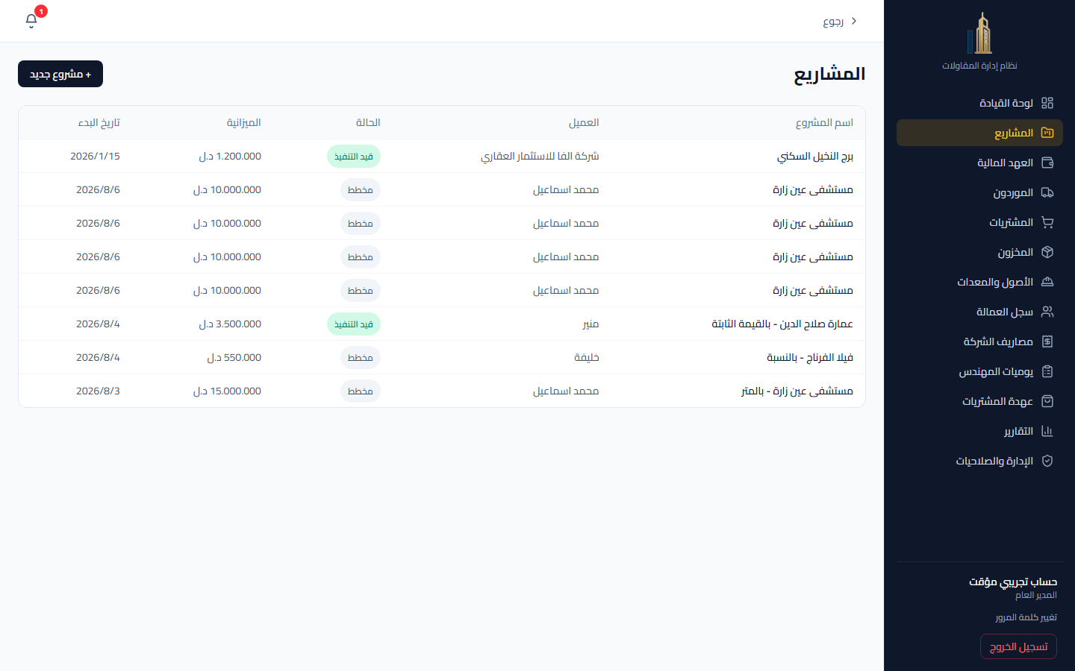Click the shield icon beside الإدارة والصلاحيات
This screenshot has height=671, width=1075.
[1047, 461]
